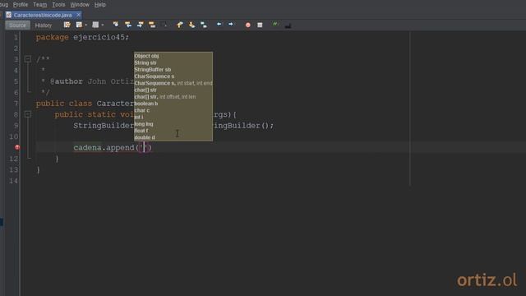Open the Window menu
Viewport: 526px width, 296px height.
coord(80,5)
